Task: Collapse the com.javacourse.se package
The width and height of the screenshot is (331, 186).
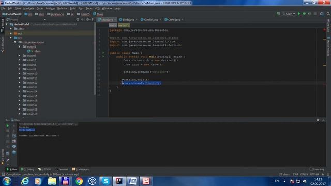Action: (x=15, y=42)
